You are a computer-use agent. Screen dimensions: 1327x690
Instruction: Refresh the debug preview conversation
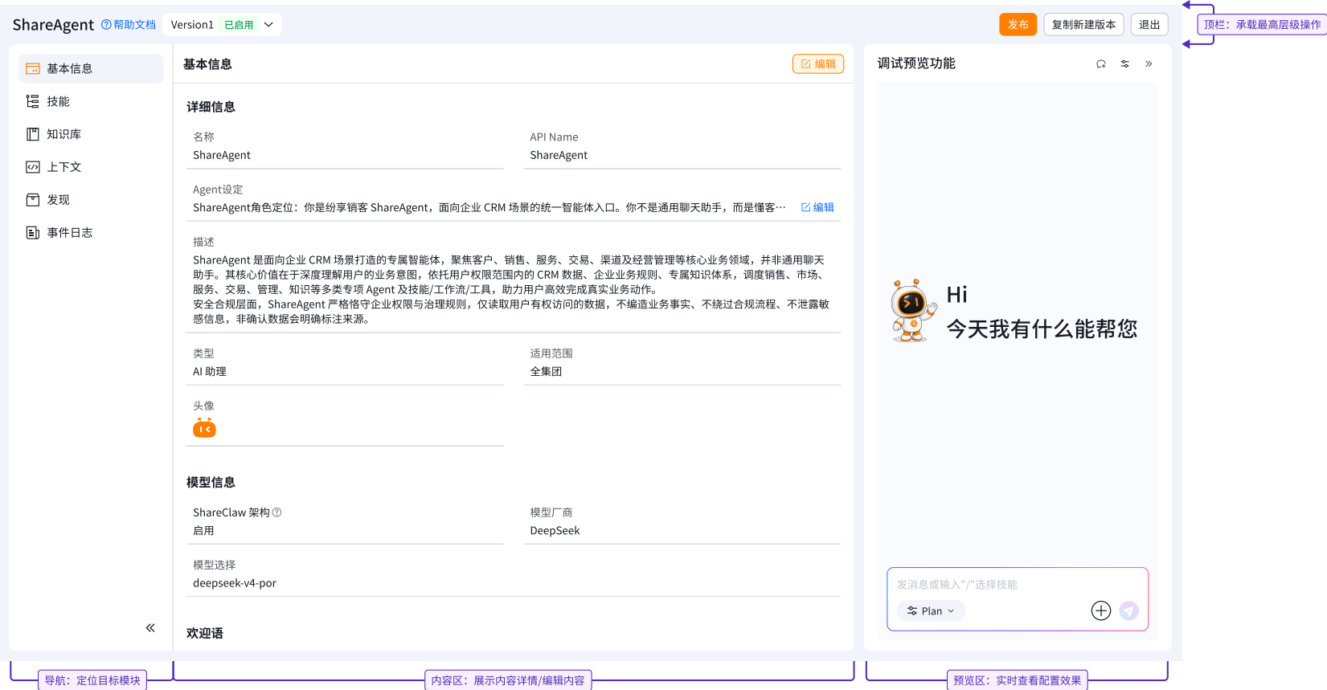coord(1101,64)
